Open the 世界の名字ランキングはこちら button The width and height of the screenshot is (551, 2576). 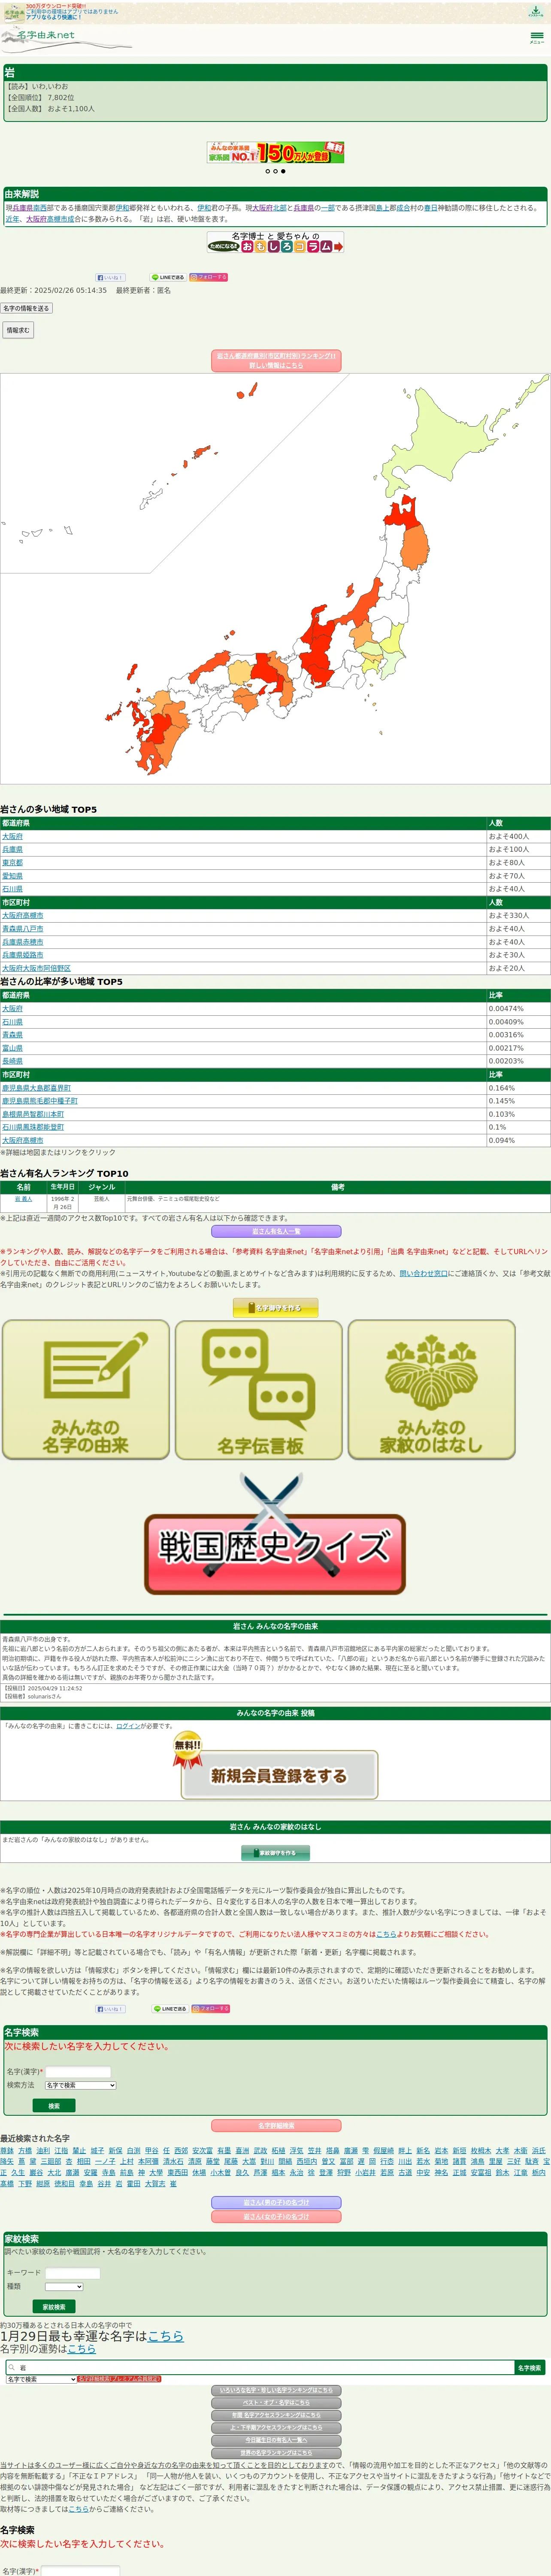[276, 2453]
